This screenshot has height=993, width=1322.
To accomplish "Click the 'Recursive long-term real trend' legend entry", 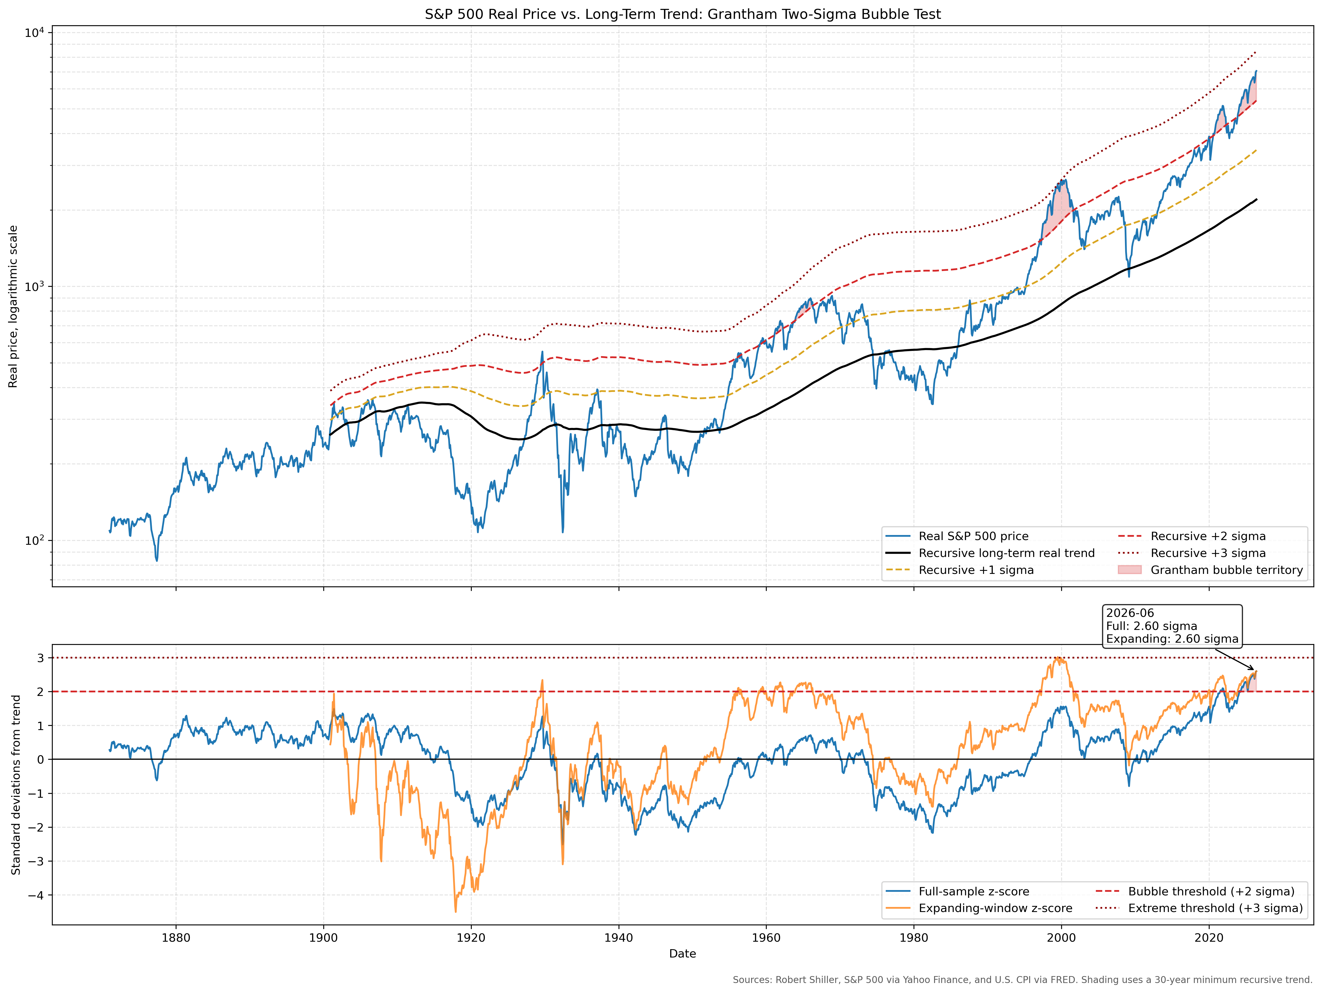I will tap(990, 553).
